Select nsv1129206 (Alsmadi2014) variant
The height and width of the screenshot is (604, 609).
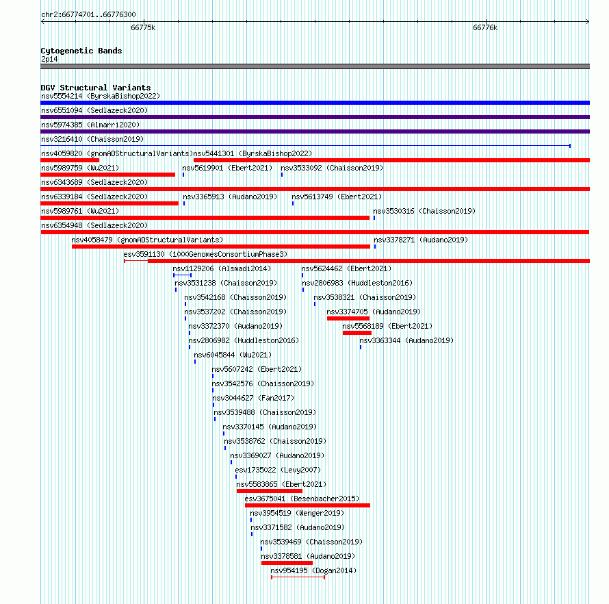222,268
